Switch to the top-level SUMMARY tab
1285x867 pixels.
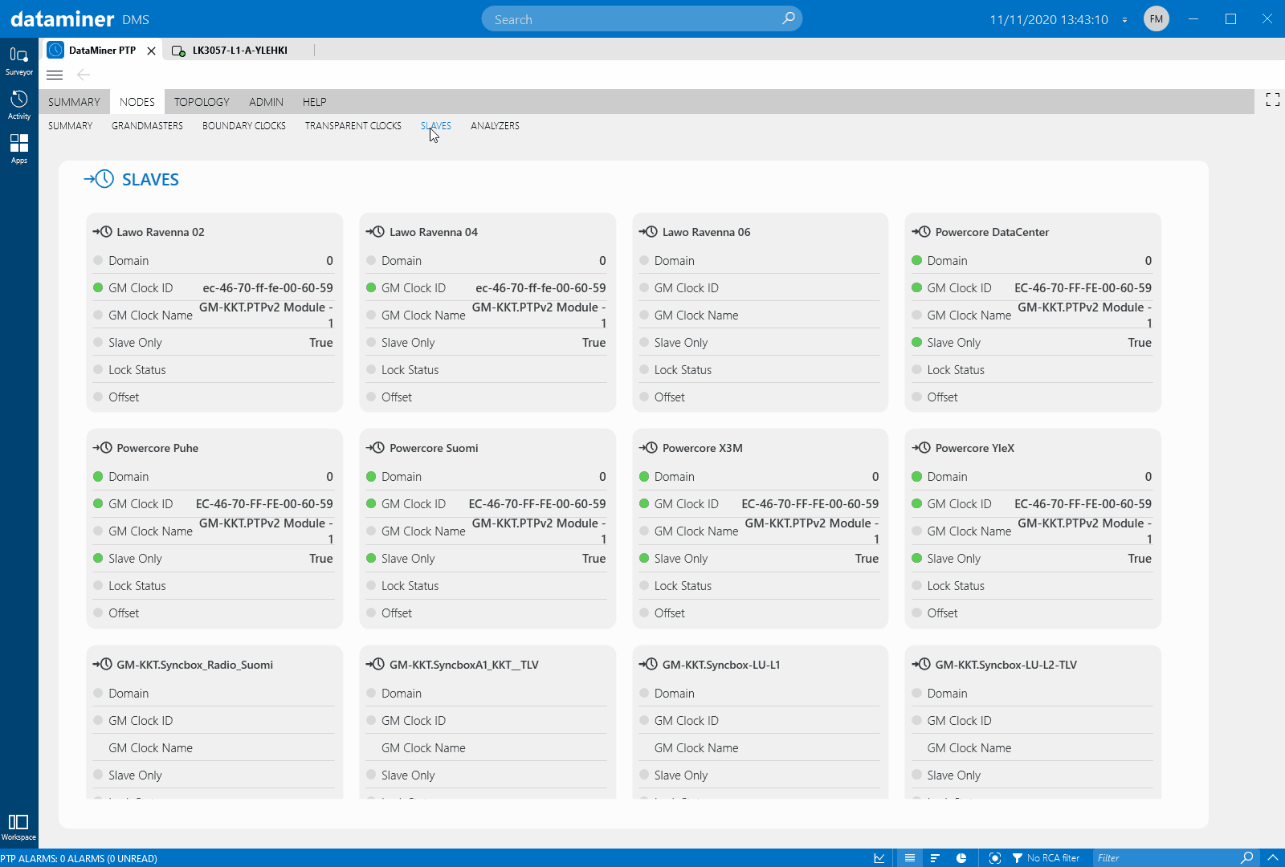click(x=74, y=102)
